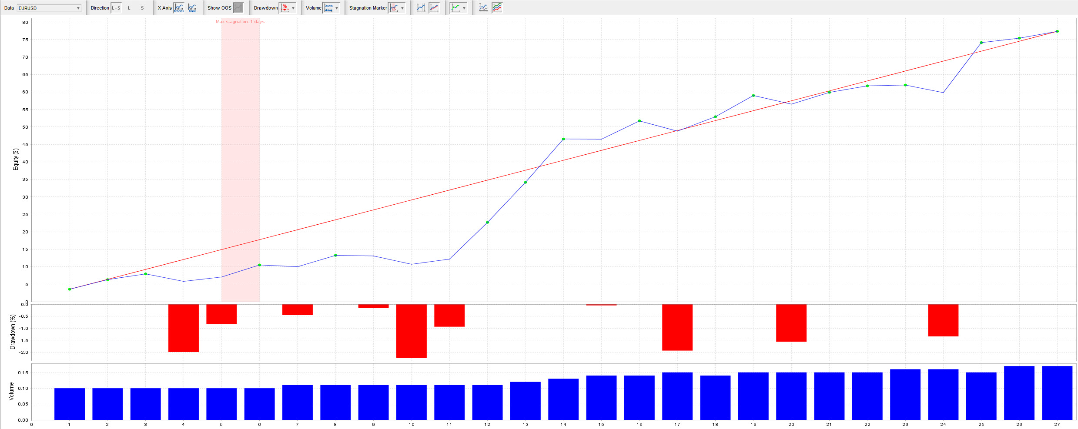This screenshot has width=1078, height=429.
Task: Click the 'Direction' toolbar label
Action: (100, 8)
